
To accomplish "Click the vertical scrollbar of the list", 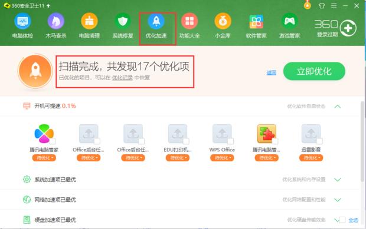I will [x=362, y=141].
